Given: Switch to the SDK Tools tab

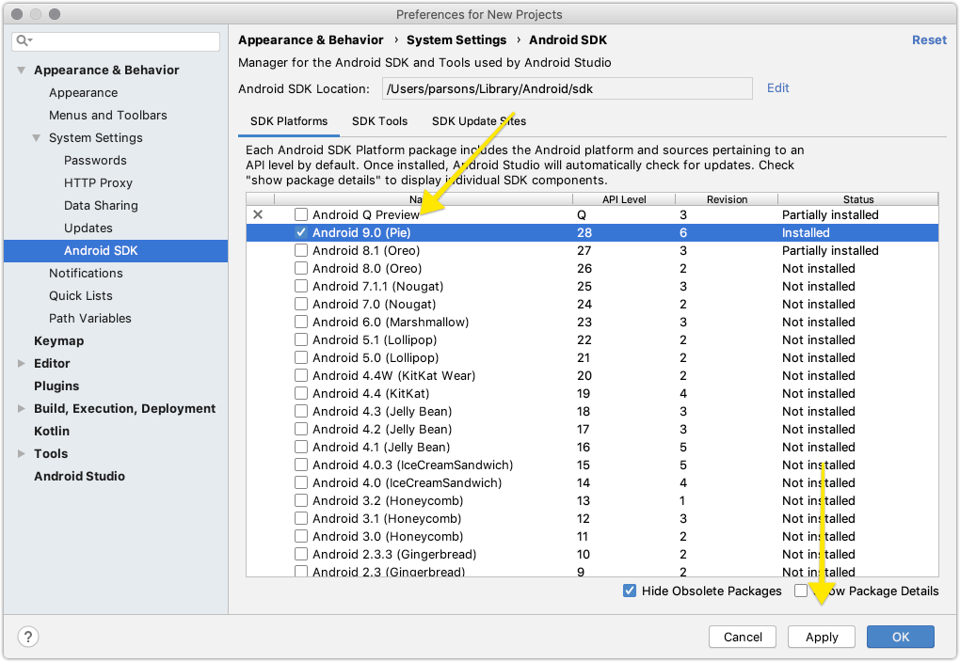Looking at the screenshot, I should (379, 121).
